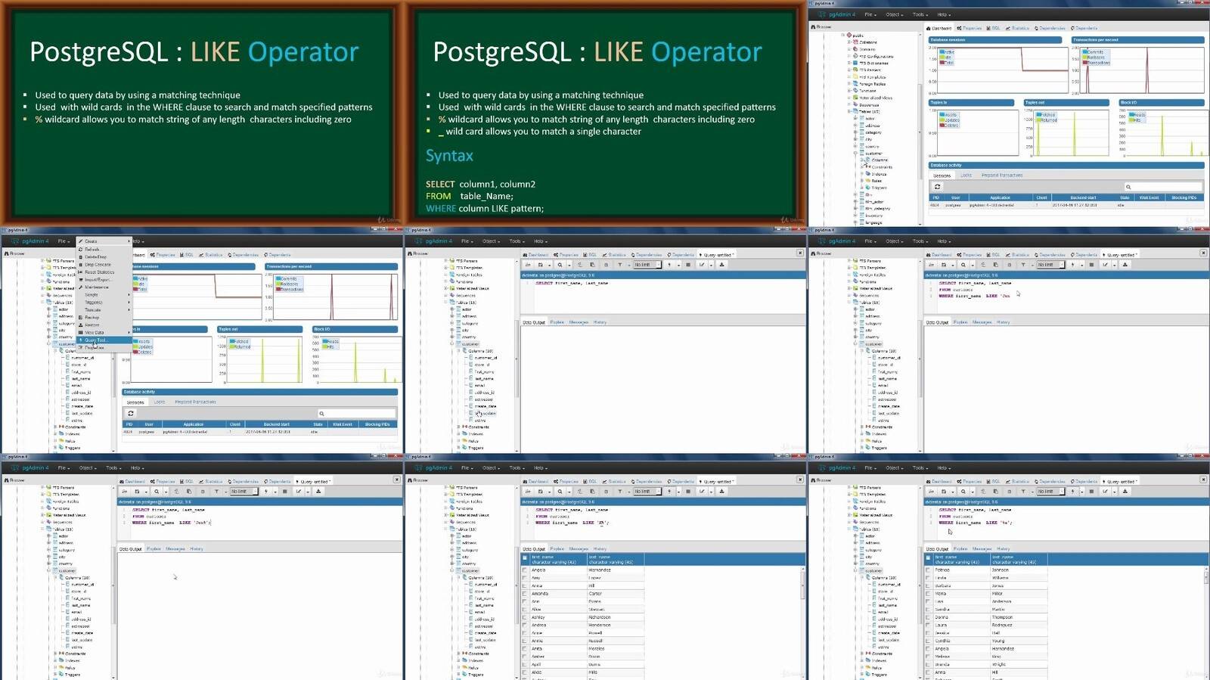The image size is (1210, 680).
Task: Tick the checkbox for the Angela Hernandez row
Action: pos(525,570)
